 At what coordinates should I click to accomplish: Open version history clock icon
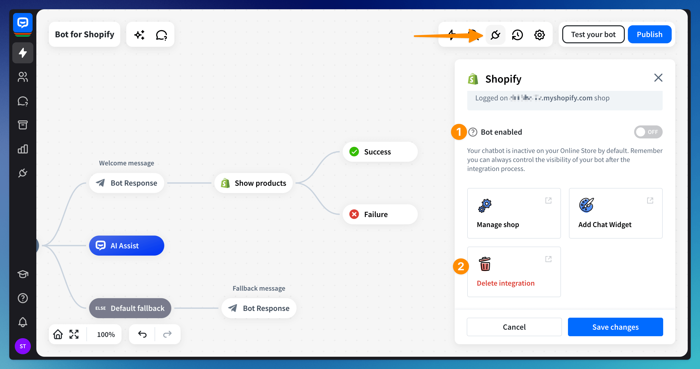(517, 35)
